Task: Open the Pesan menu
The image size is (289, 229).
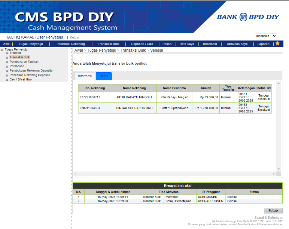Action: [x=167, y=44]
